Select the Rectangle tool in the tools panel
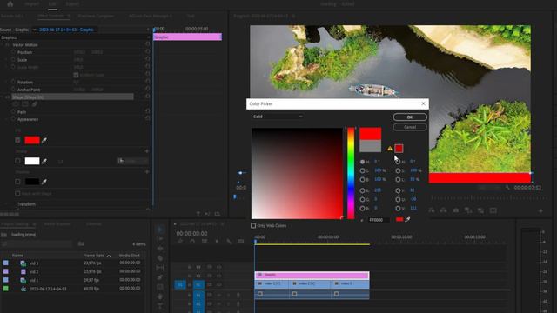 point(160,286)
